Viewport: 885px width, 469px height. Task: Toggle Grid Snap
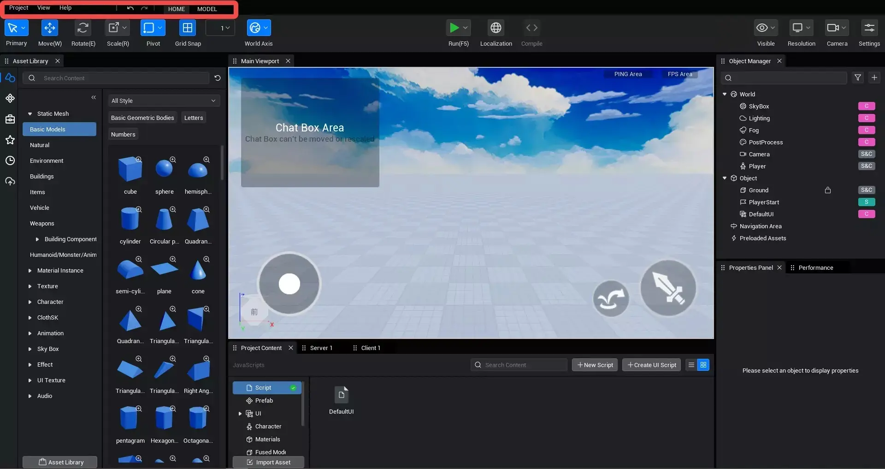(x=188, y=28)
